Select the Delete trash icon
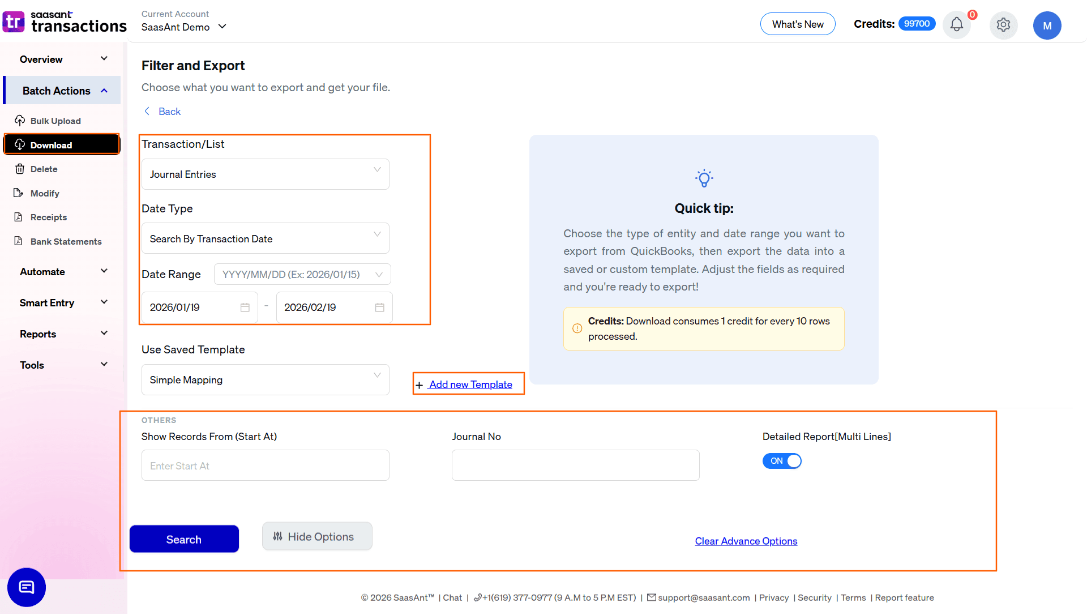This screenshot has width=1087, height=615. click(20, 169)
